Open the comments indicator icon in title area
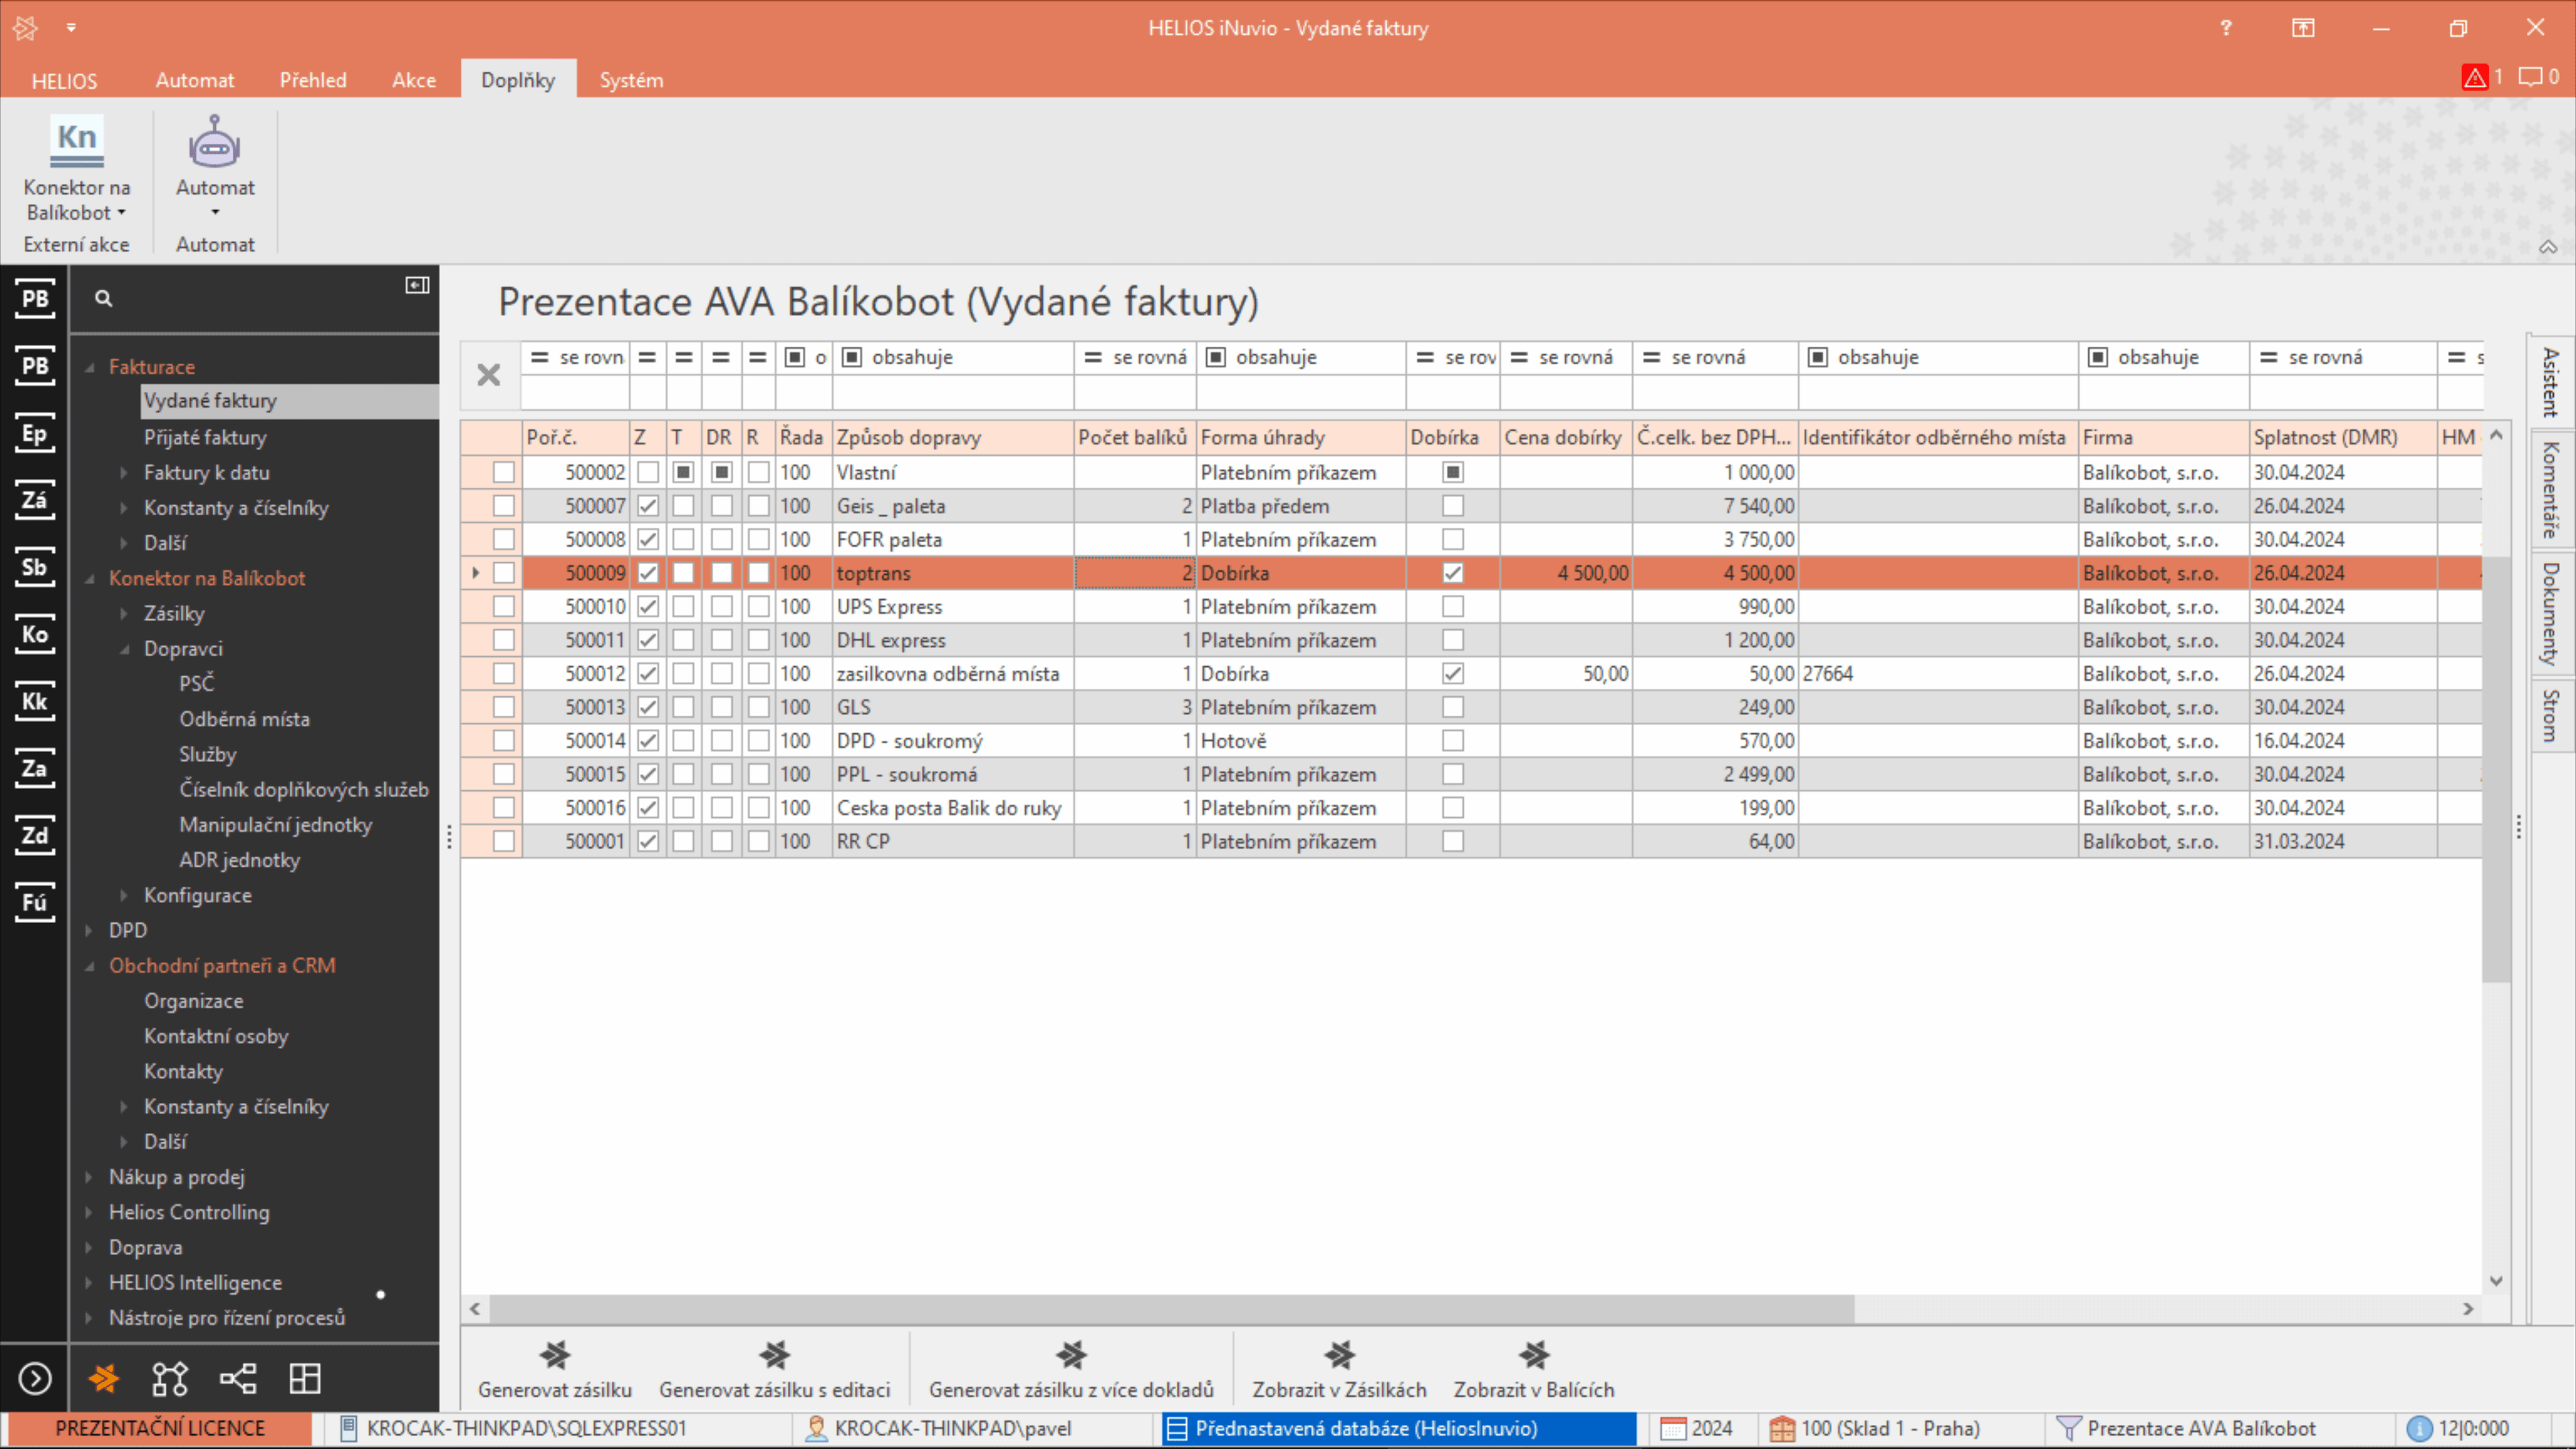 click(x=2529, y=77)
